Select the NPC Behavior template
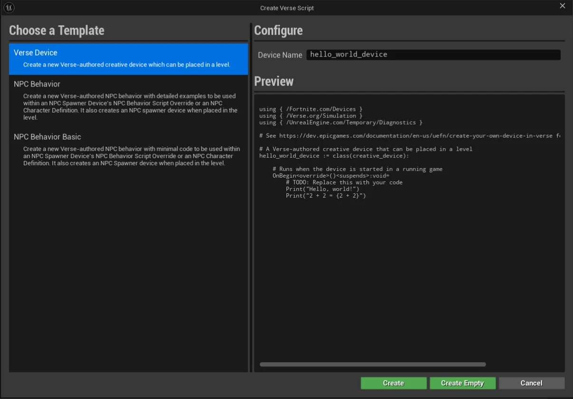Screen dimensions: 573x399 pyautogui.click(x=128, y=100)
